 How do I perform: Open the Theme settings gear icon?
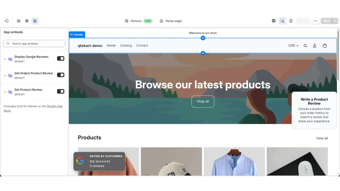(27, 21)
